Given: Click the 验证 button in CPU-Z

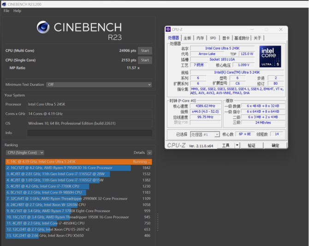Looking at the screenshot, I should 251,145.
